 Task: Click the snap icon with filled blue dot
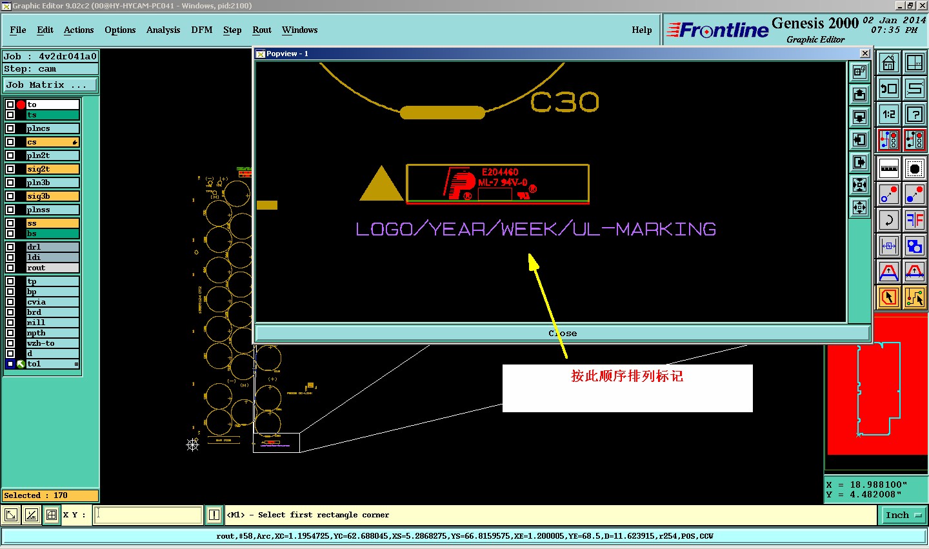915,194
